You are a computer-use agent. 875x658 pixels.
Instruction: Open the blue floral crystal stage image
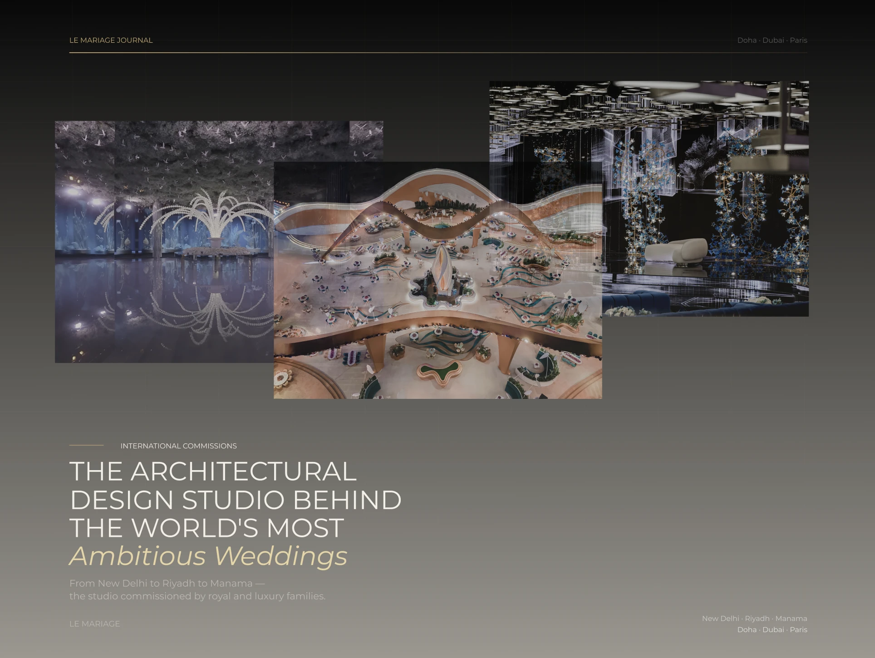click(705, 198)
